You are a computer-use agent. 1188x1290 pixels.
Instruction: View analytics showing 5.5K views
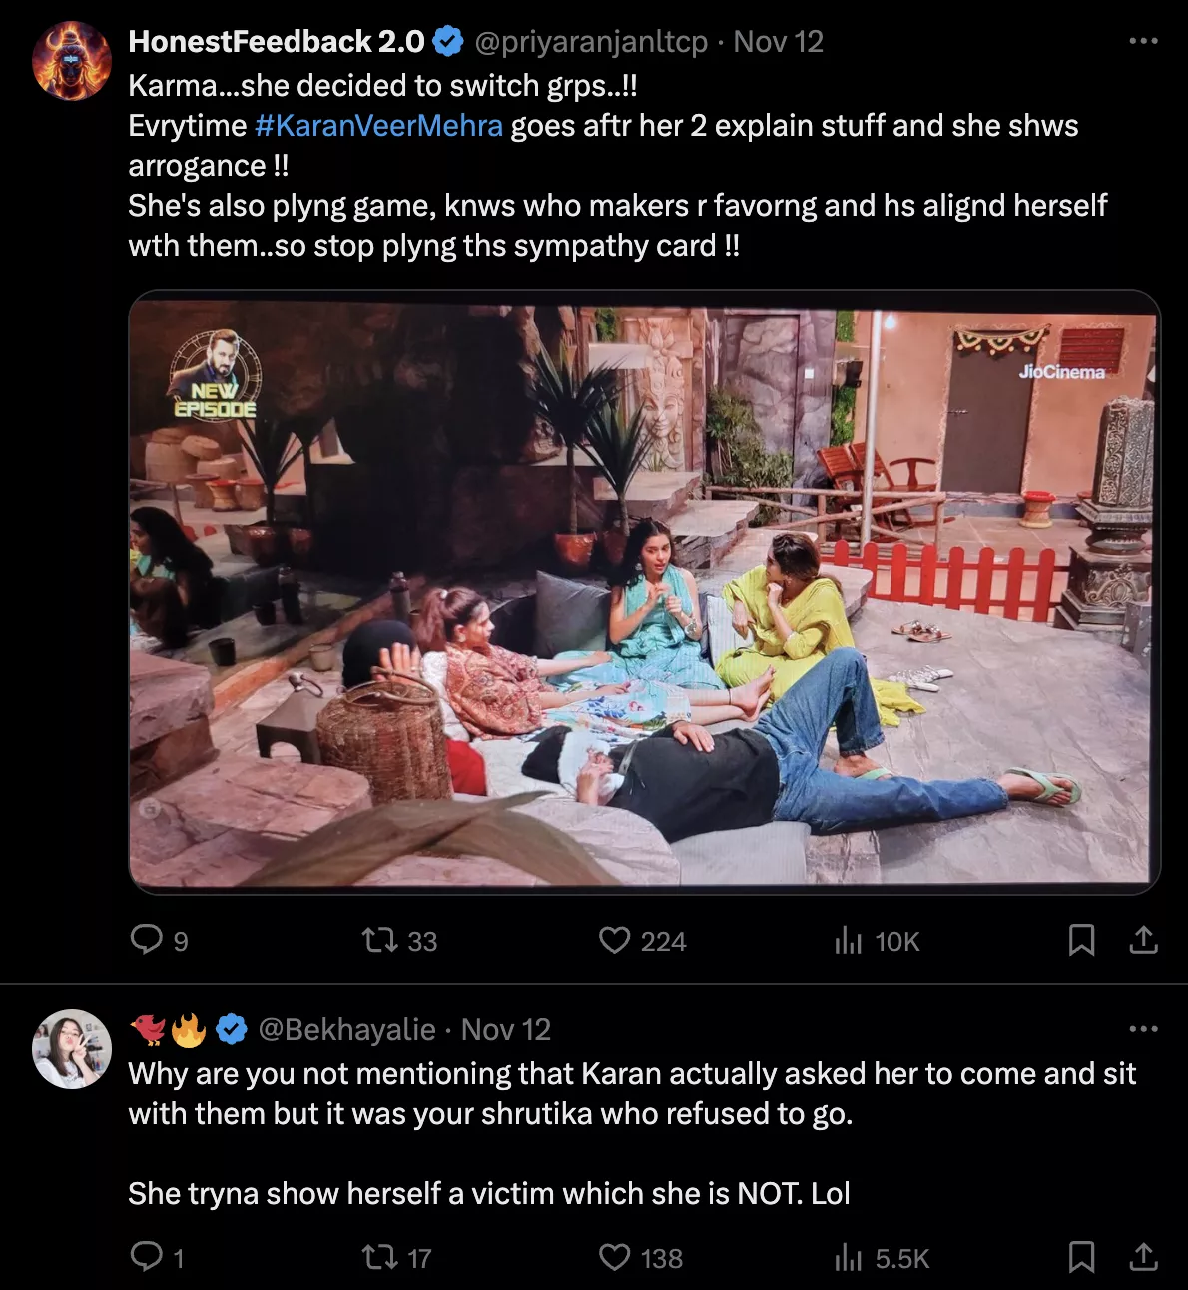point(848,1257)
